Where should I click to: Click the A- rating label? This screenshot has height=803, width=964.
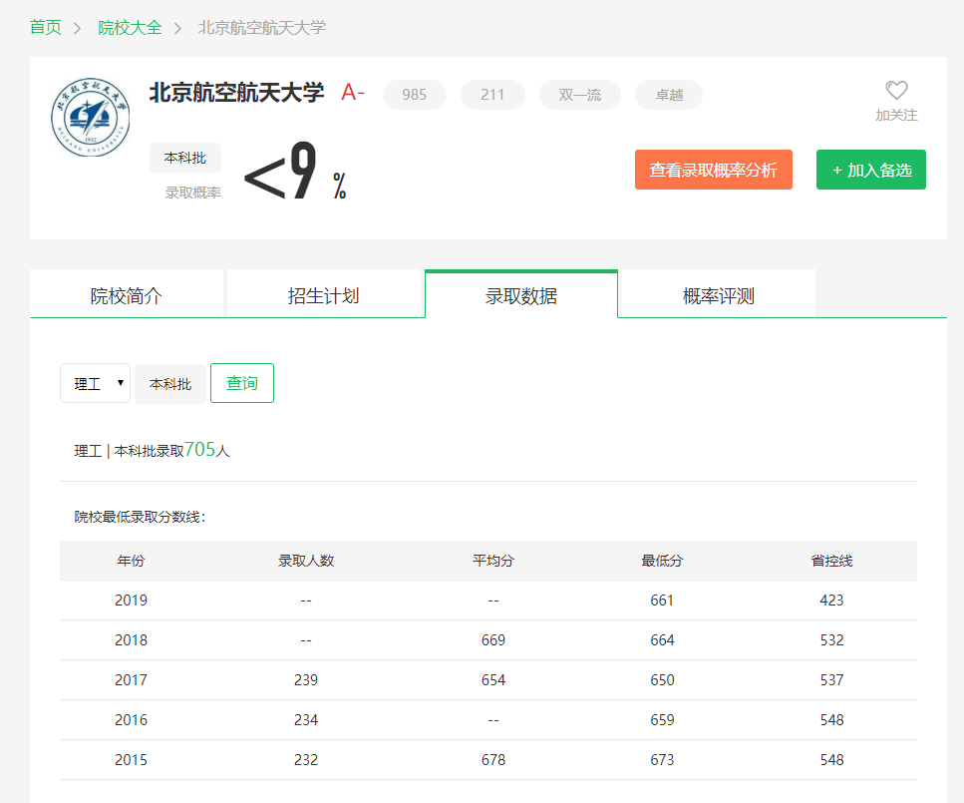(353, 93)
